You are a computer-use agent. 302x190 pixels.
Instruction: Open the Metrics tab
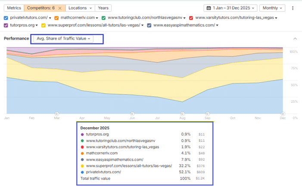click(14, 8)
